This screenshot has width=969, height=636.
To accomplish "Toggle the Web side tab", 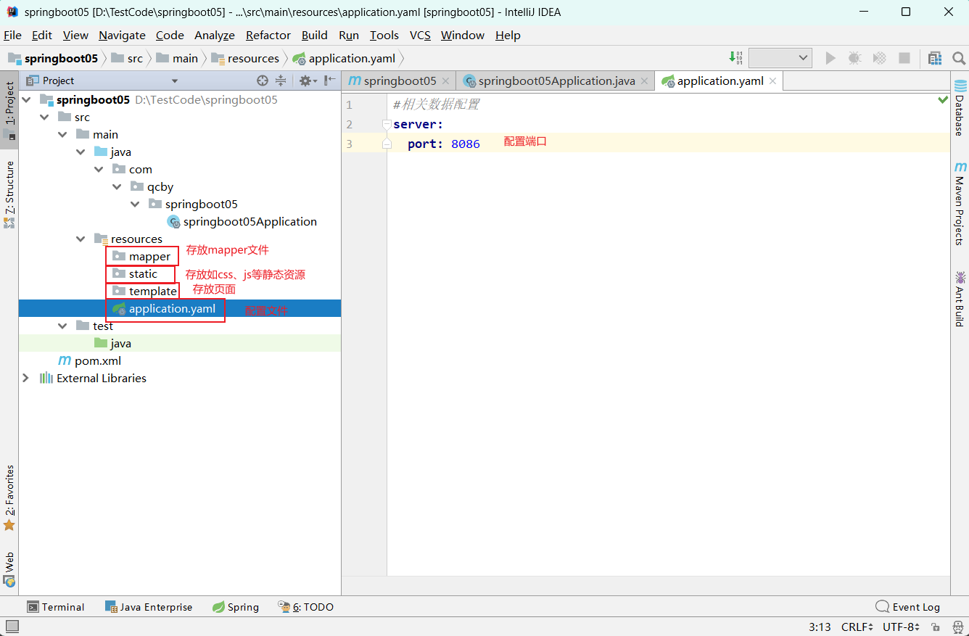I will pos(9,569).
